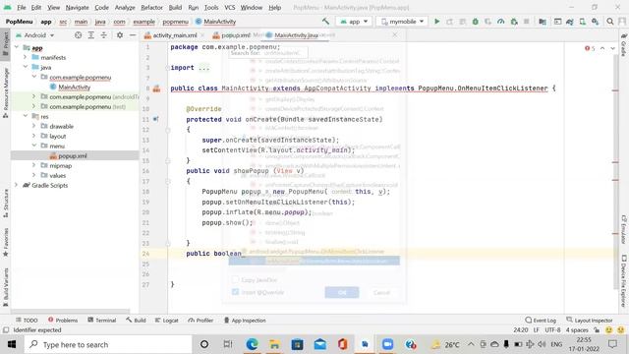Open the Profiler tool window
The height and width of the screenshot is (354, 629).
(200, 320)
